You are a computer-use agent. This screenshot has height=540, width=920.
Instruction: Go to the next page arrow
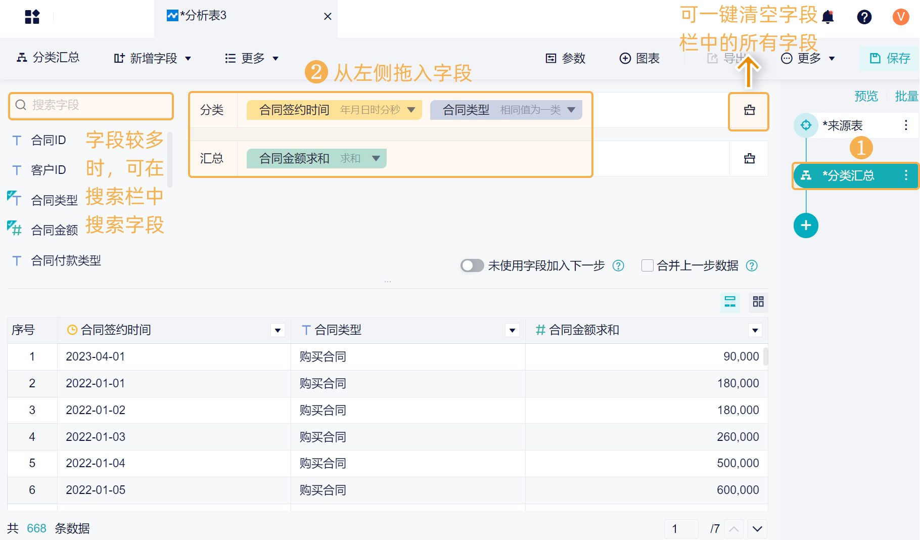(757, 529)
